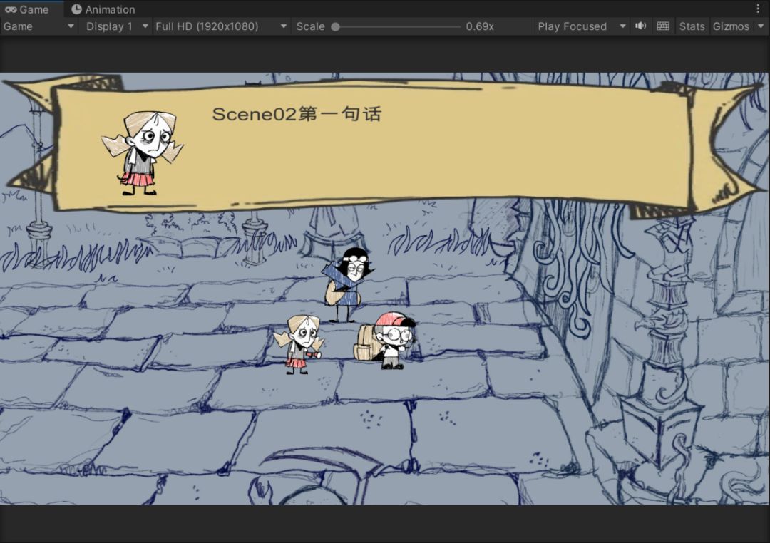
Task: Toggle the Gizmos button
Action: point(731,26)
